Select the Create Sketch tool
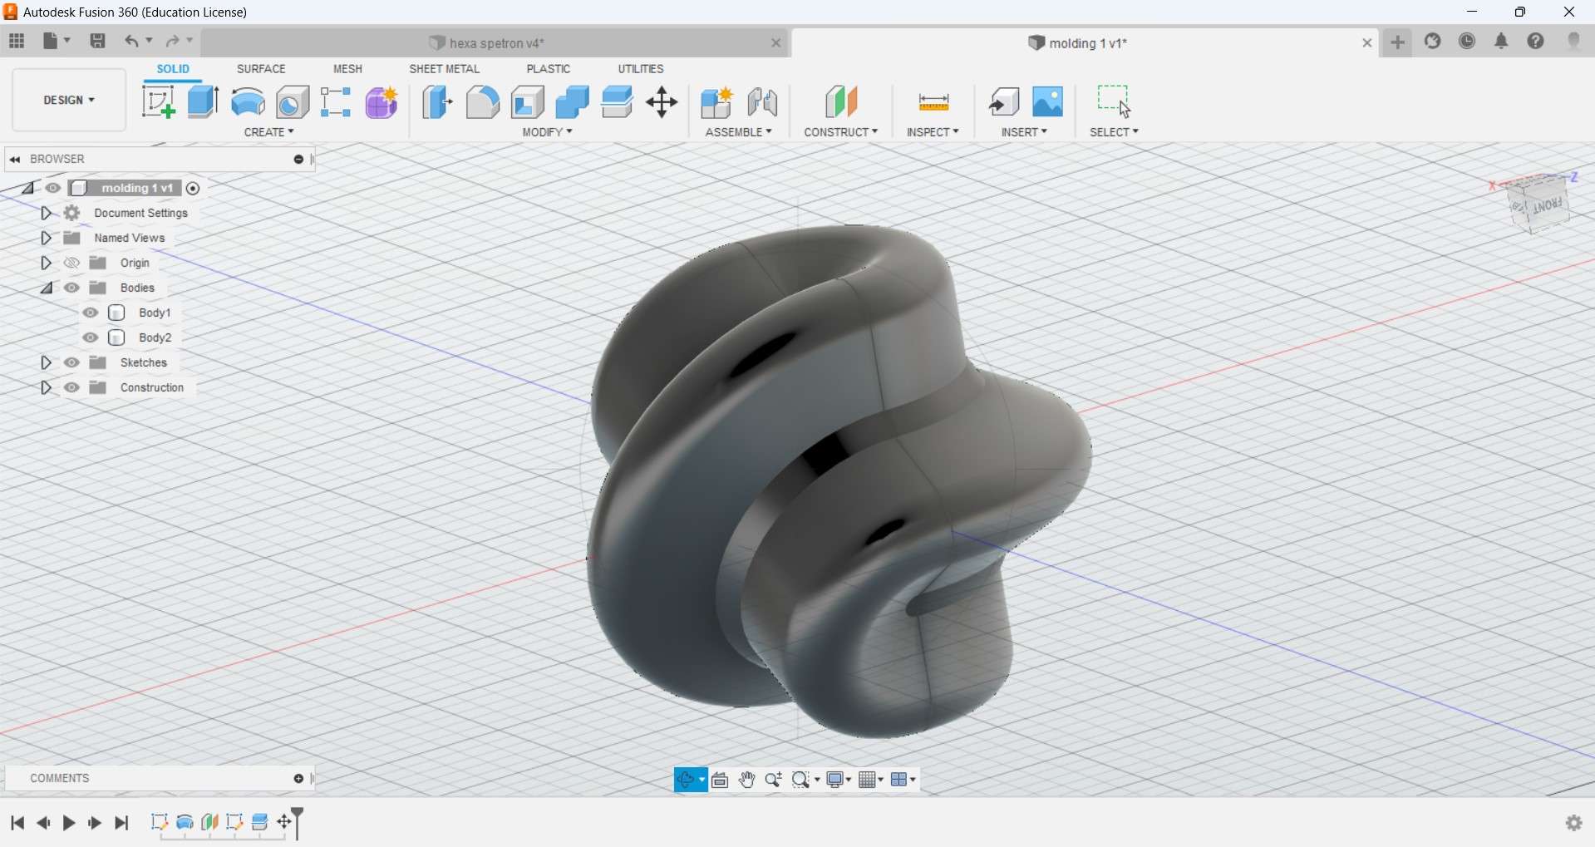This screenshot has width=1595, height=847. click(x=158, y=102)
